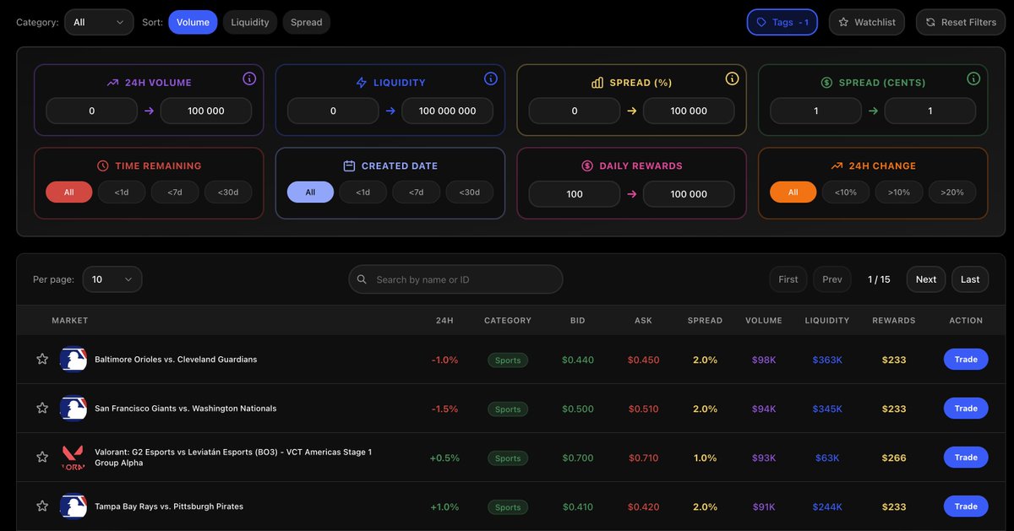The width and height of the screenshot is (1014, 531).
Task: Show info for Spread (Cents) filter
Action: coord(973,79)
